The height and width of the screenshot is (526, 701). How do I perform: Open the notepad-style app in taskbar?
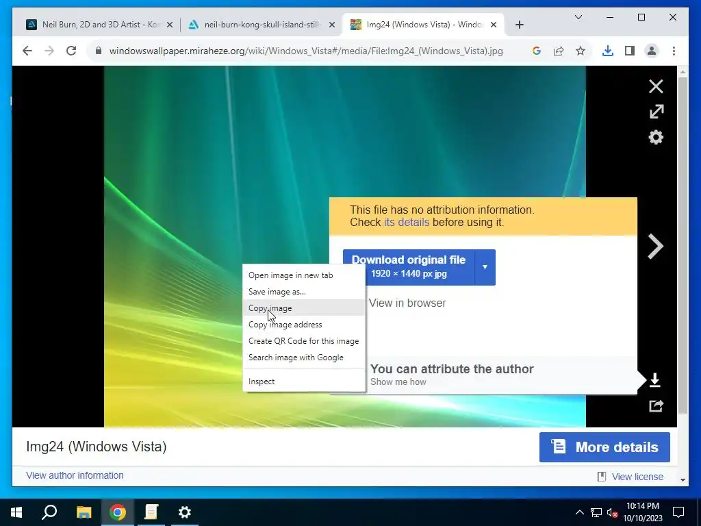point(151,512)
